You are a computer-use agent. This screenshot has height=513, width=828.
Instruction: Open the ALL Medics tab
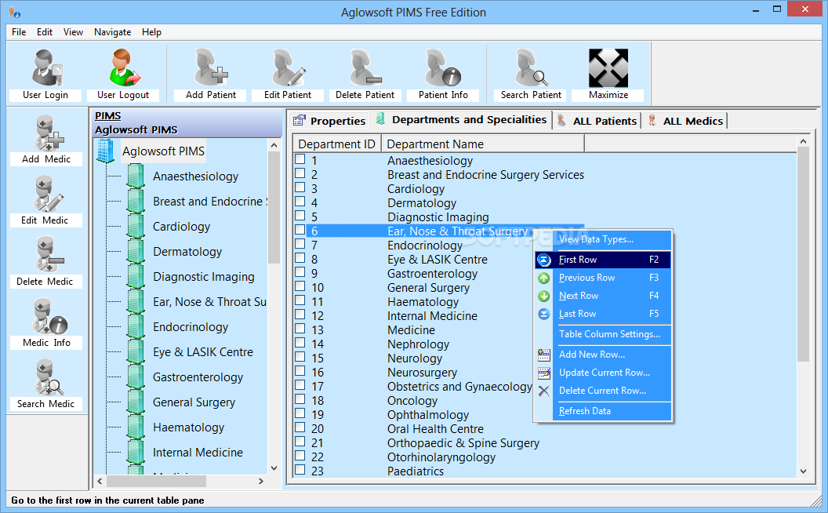click(x=685, y=121)
